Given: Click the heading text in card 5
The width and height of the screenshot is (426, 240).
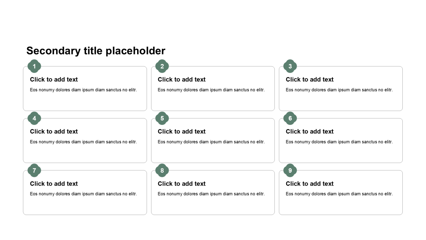Looking at the screenshot, I should pos(182,131).
